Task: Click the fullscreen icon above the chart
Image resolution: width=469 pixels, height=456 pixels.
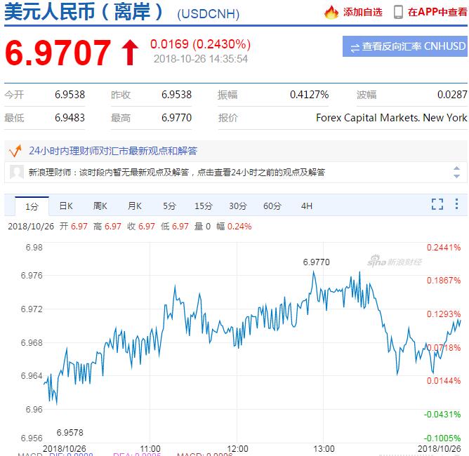Action: pyautogui.click(x=437, y=205)
